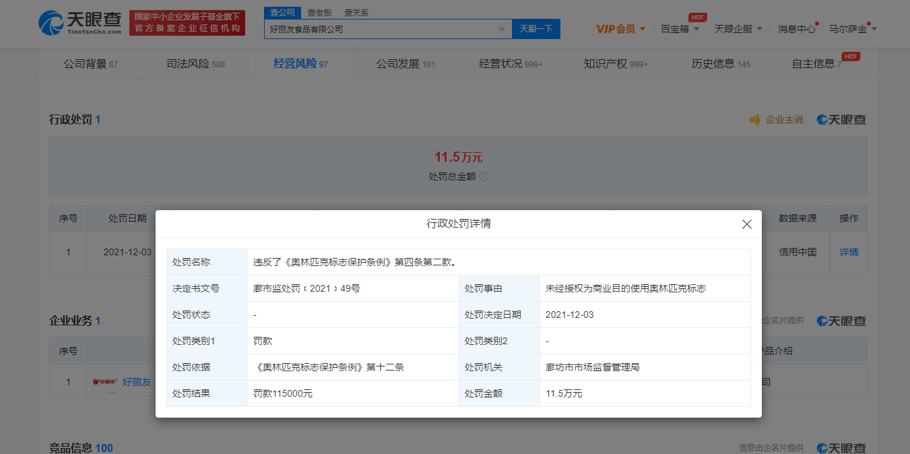The image size is (910, 454).
Task: Click the 天眼查 logo beside 行政处罚
Action: pos(841,120)
